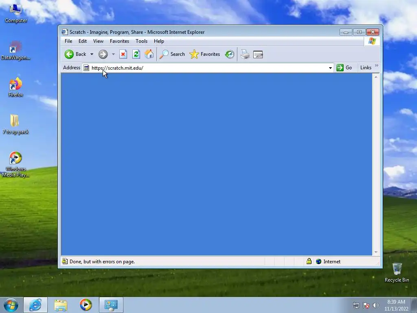The image size is (417, 313).
Task: Click the page error warning icon in status bar
Action: pos(65,261)
